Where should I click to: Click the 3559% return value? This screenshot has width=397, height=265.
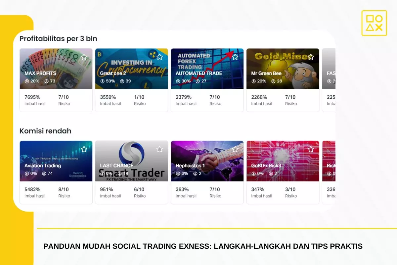[108, 97]
